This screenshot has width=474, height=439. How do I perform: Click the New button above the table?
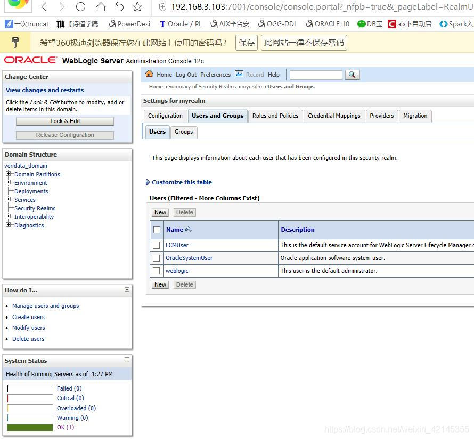pos(160,212)
